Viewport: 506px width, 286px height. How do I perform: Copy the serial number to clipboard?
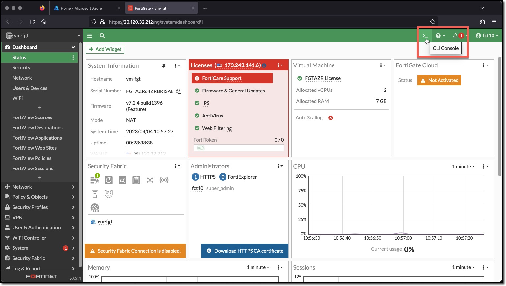179,91
